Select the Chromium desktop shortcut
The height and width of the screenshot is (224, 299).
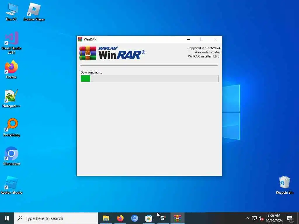coord(11,156)
